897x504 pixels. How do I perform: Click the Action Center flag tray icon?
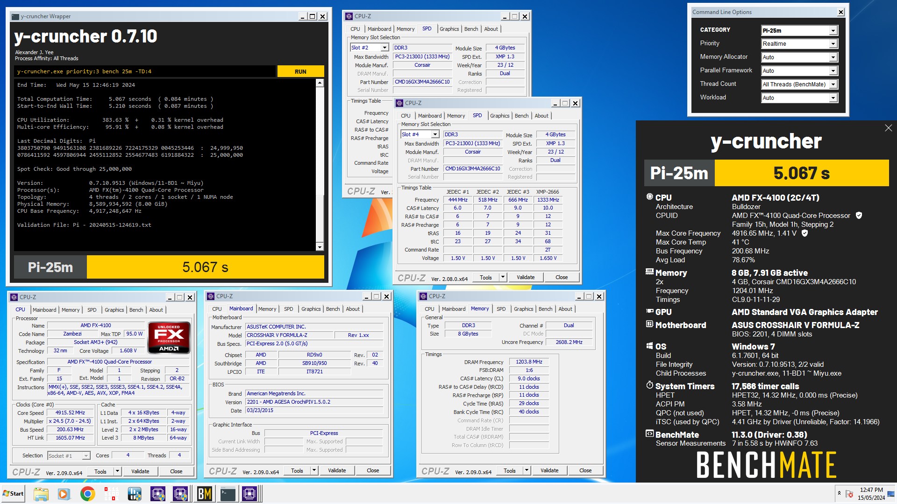point(849,493)
